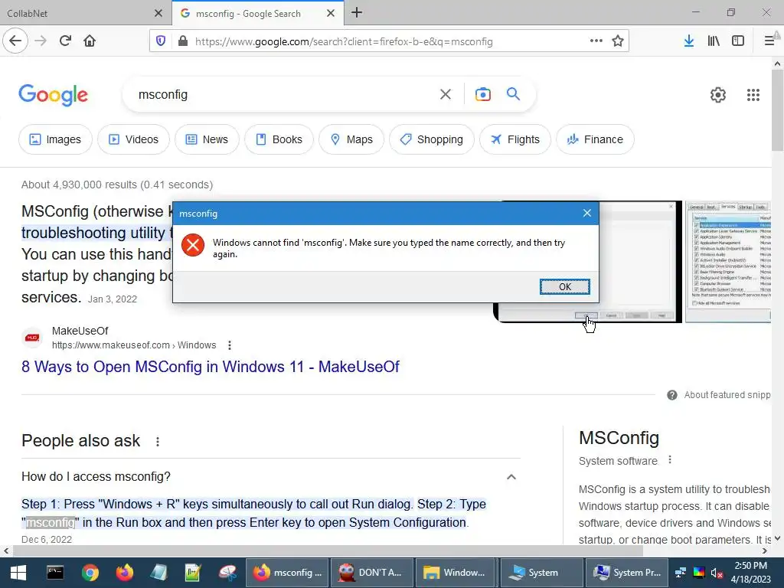Open People also ask options dots
The height and width of the screenshot is (588, 784).
tap(158, 442)
